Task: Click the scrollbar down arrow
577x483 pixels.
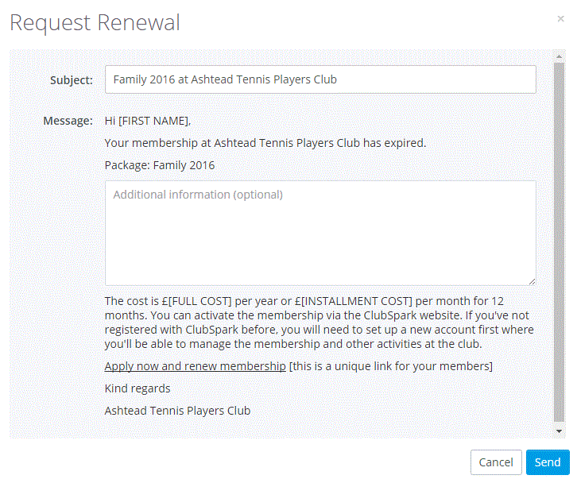Action: tap(559, 431)
